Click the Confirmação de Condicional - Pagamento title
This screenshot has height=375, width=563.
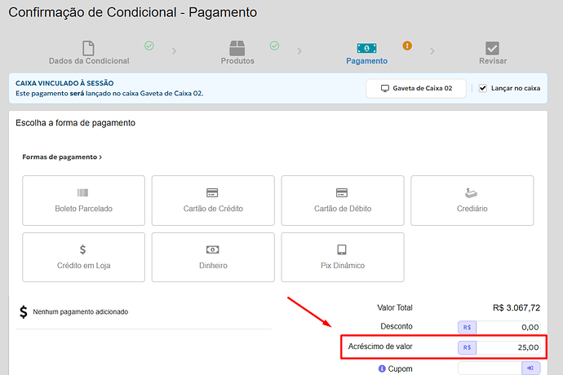tap(133, 12)
